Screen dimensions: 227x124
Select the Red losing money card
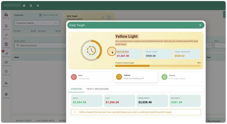point(91,77)
